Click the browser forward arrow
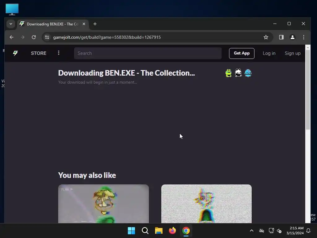This screenshot has width=317, height=238. point(23,37)
